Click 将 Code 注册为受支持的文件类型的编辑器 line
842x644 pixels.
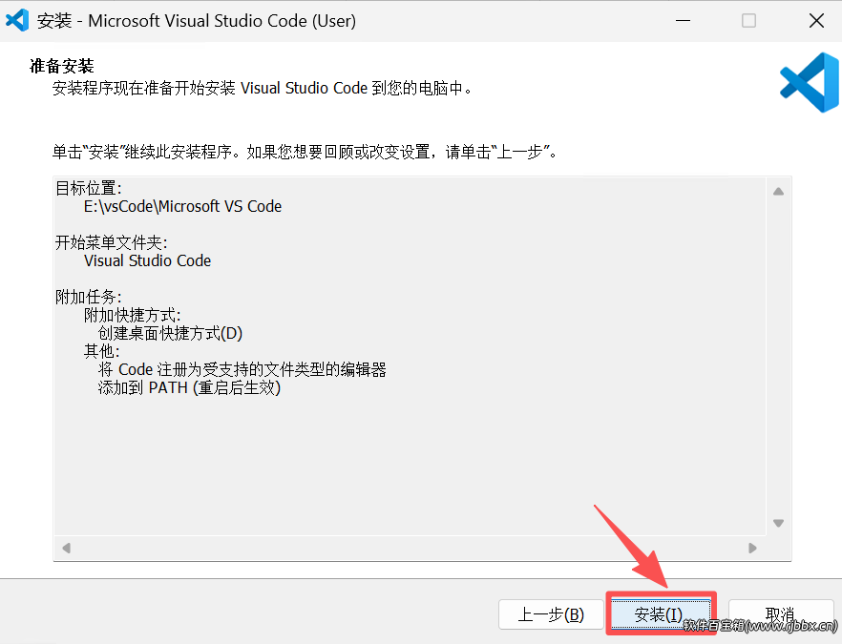pos(242,369)
